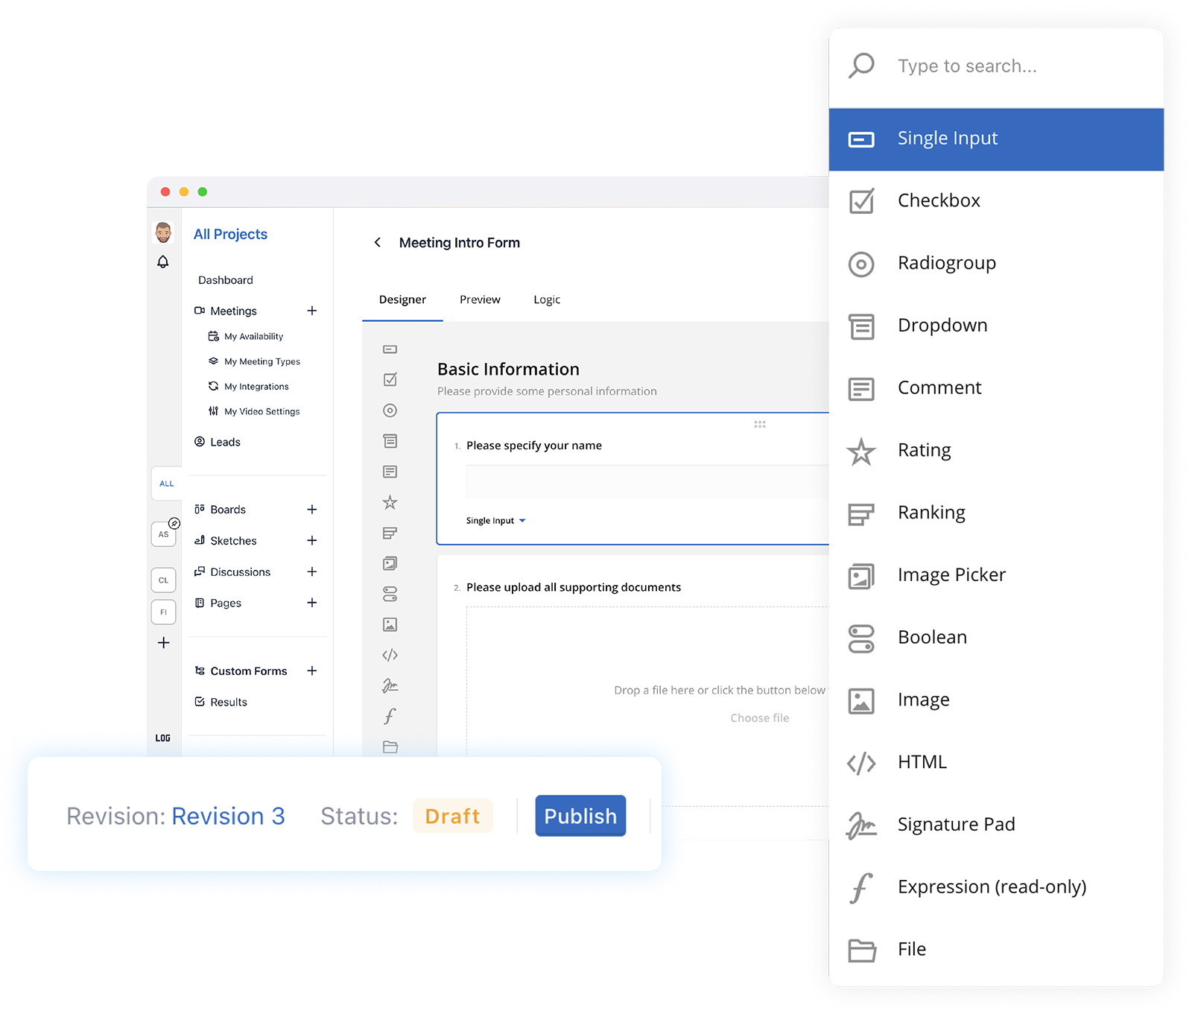This screenshot has height=1014, width=1192.
Task: Pick Radiogroup in the question type list
Action: [x=996, y=264]
